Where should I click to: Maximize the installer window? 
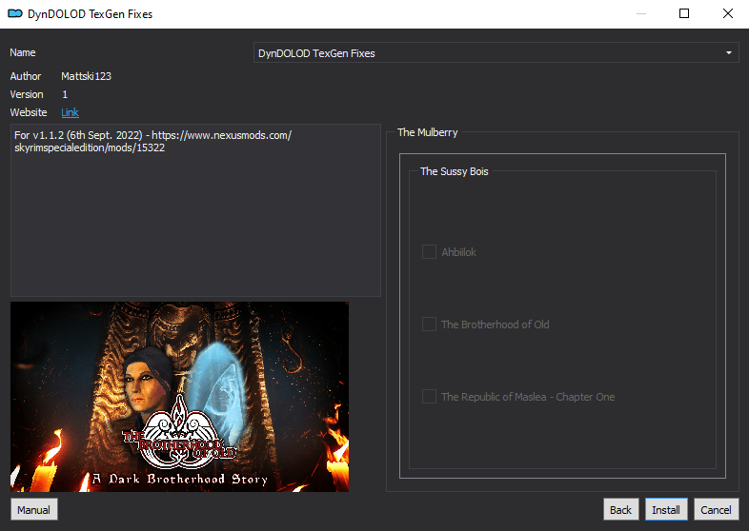(x=684, y=14)
